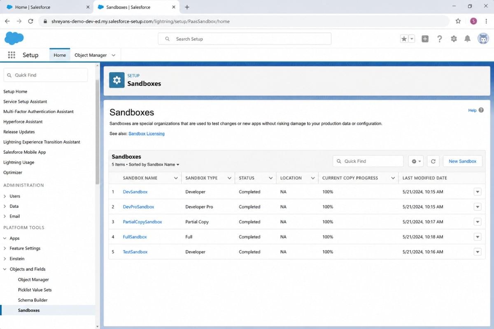Open the TestSandbox link

(135, 252)
